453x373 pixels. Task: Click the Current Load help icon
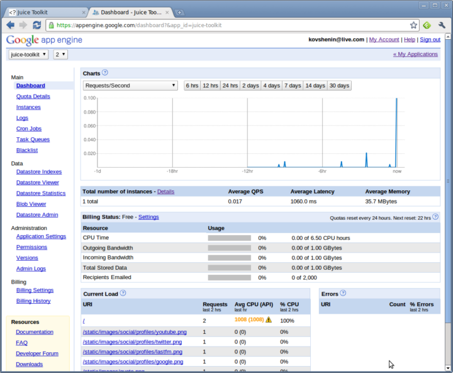tap(123, 293)
